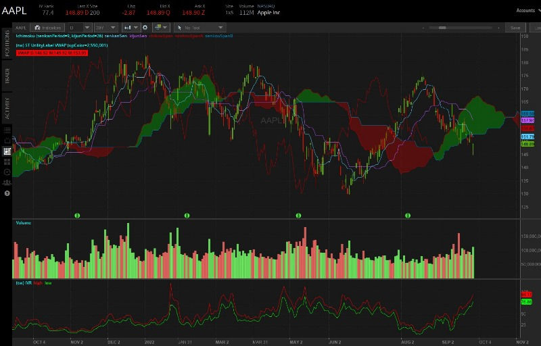Click the change -2.87 value

pos(128,13)
